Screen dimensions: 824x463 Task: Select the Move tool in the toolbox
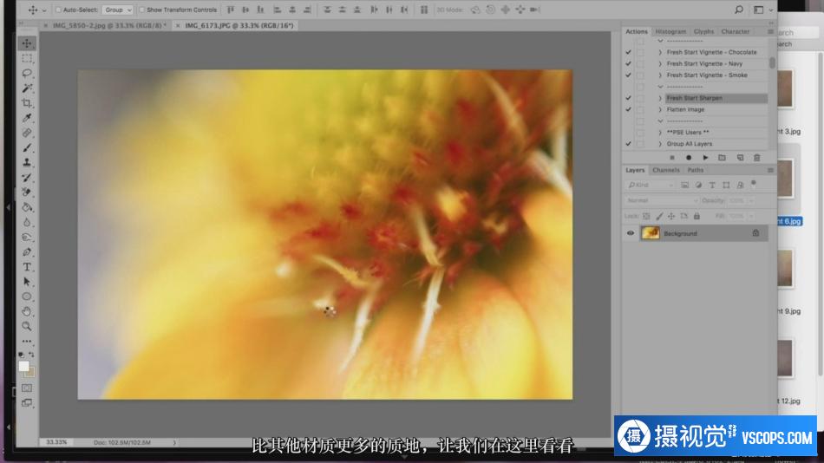point(27,43)
